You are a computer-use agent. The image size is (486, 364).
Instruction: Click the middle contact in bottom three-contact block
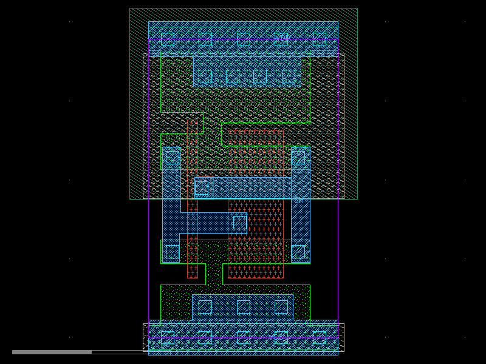tap(244, 307)
